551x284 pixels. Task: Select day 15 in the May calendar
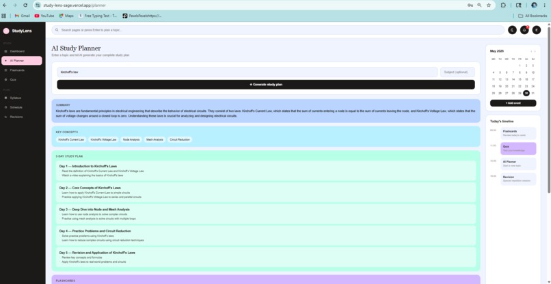point(520,79)
